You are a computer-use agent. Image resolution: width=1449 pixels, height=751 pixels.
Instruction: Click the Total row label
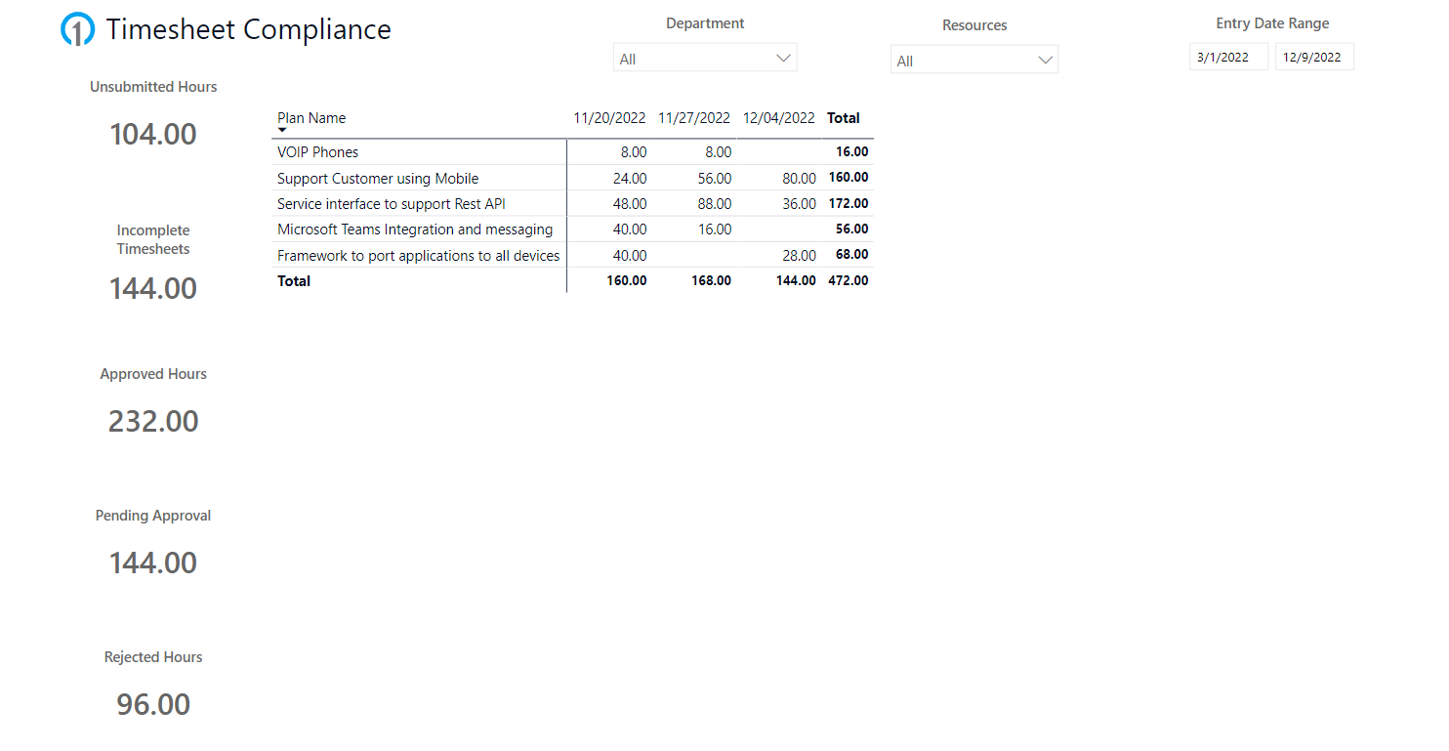pos(294,281)
